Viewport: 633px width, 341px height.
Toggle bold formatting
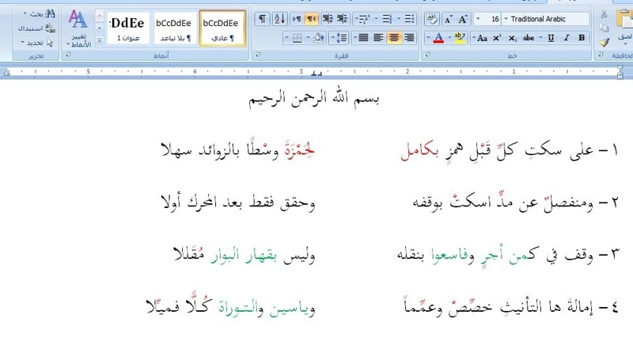coord(582,37)
